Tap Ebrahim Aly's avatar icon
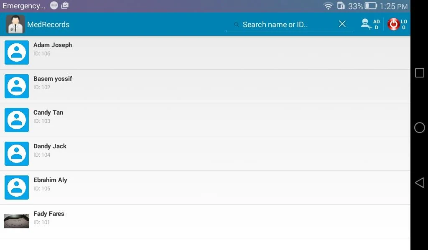Screen dimensions: 428x250 pos(17,187)
